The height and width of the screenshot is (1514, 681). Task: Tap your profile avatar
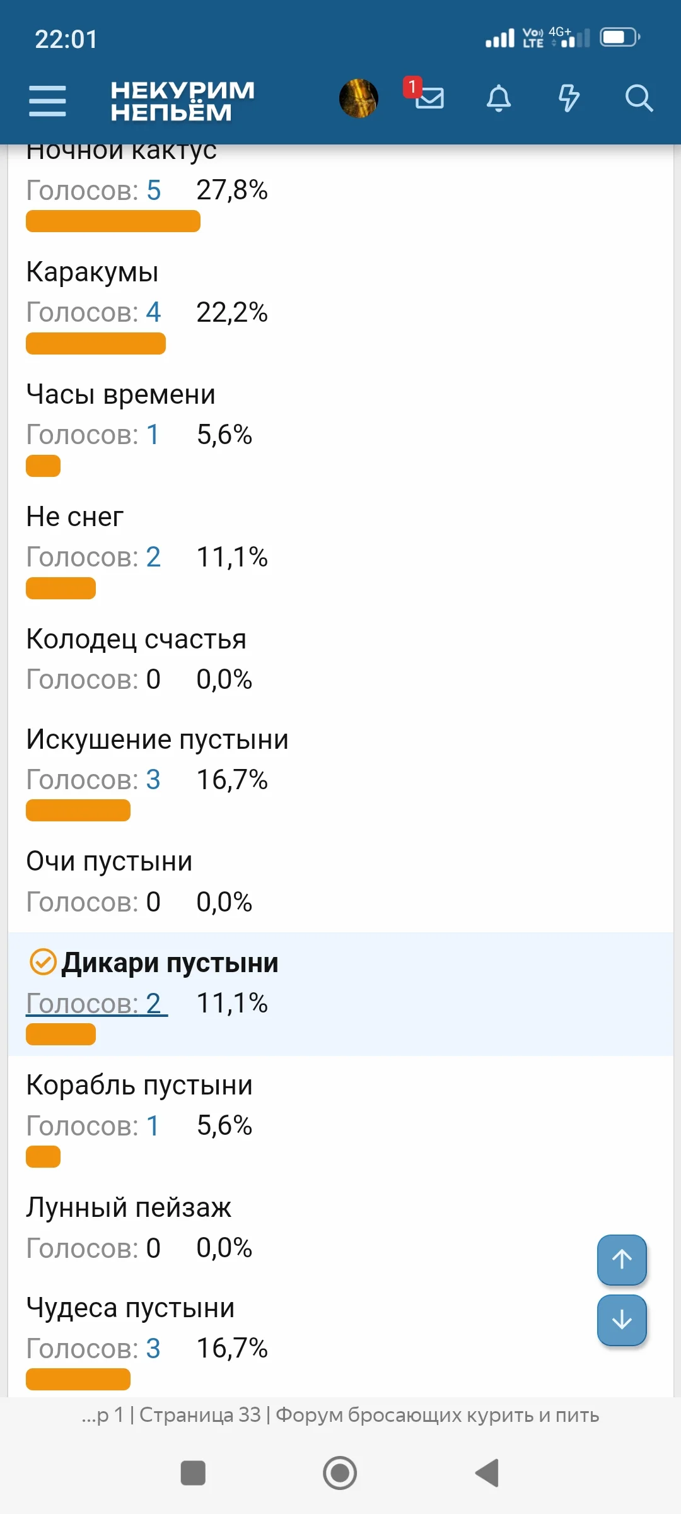[x=359, y=100]
